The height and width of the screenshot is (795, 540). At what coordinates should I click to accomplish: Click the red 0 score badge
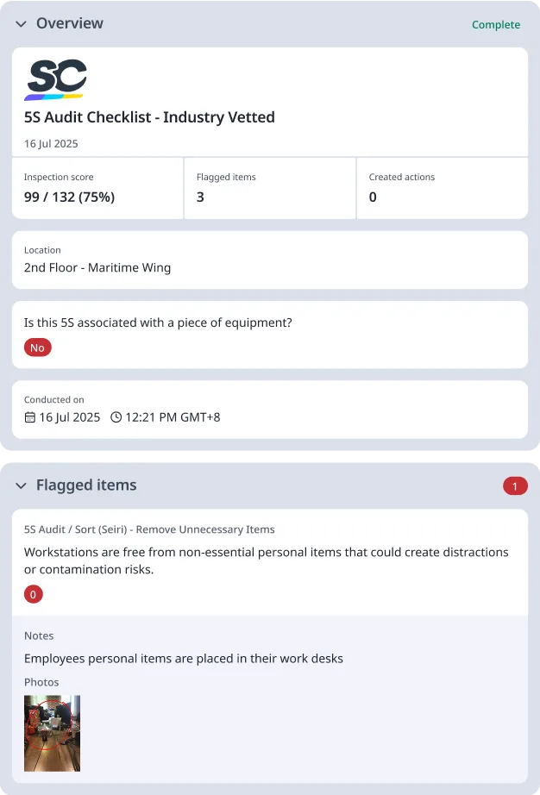[x=33, y=594]
